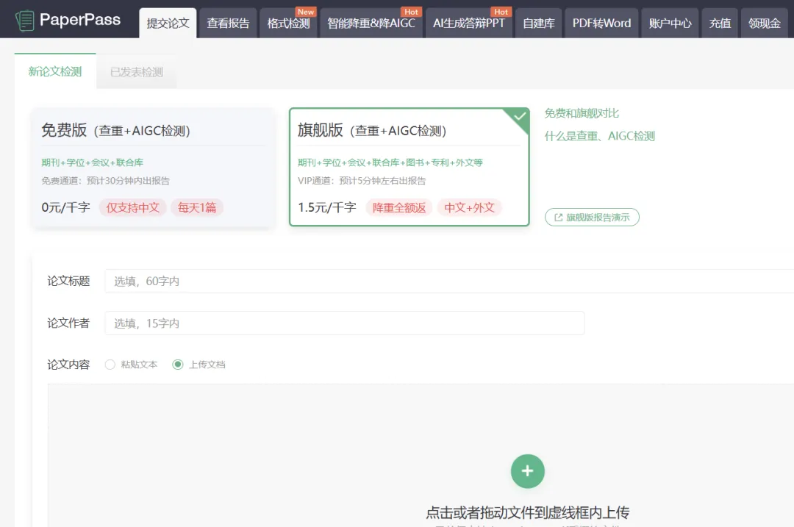Click the 每天1篇 tag
Image resolution: width=794 pixels, height=527 pixels.
coord(197,207)
